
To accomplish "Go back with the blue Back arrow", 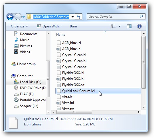I will [10, 17].
